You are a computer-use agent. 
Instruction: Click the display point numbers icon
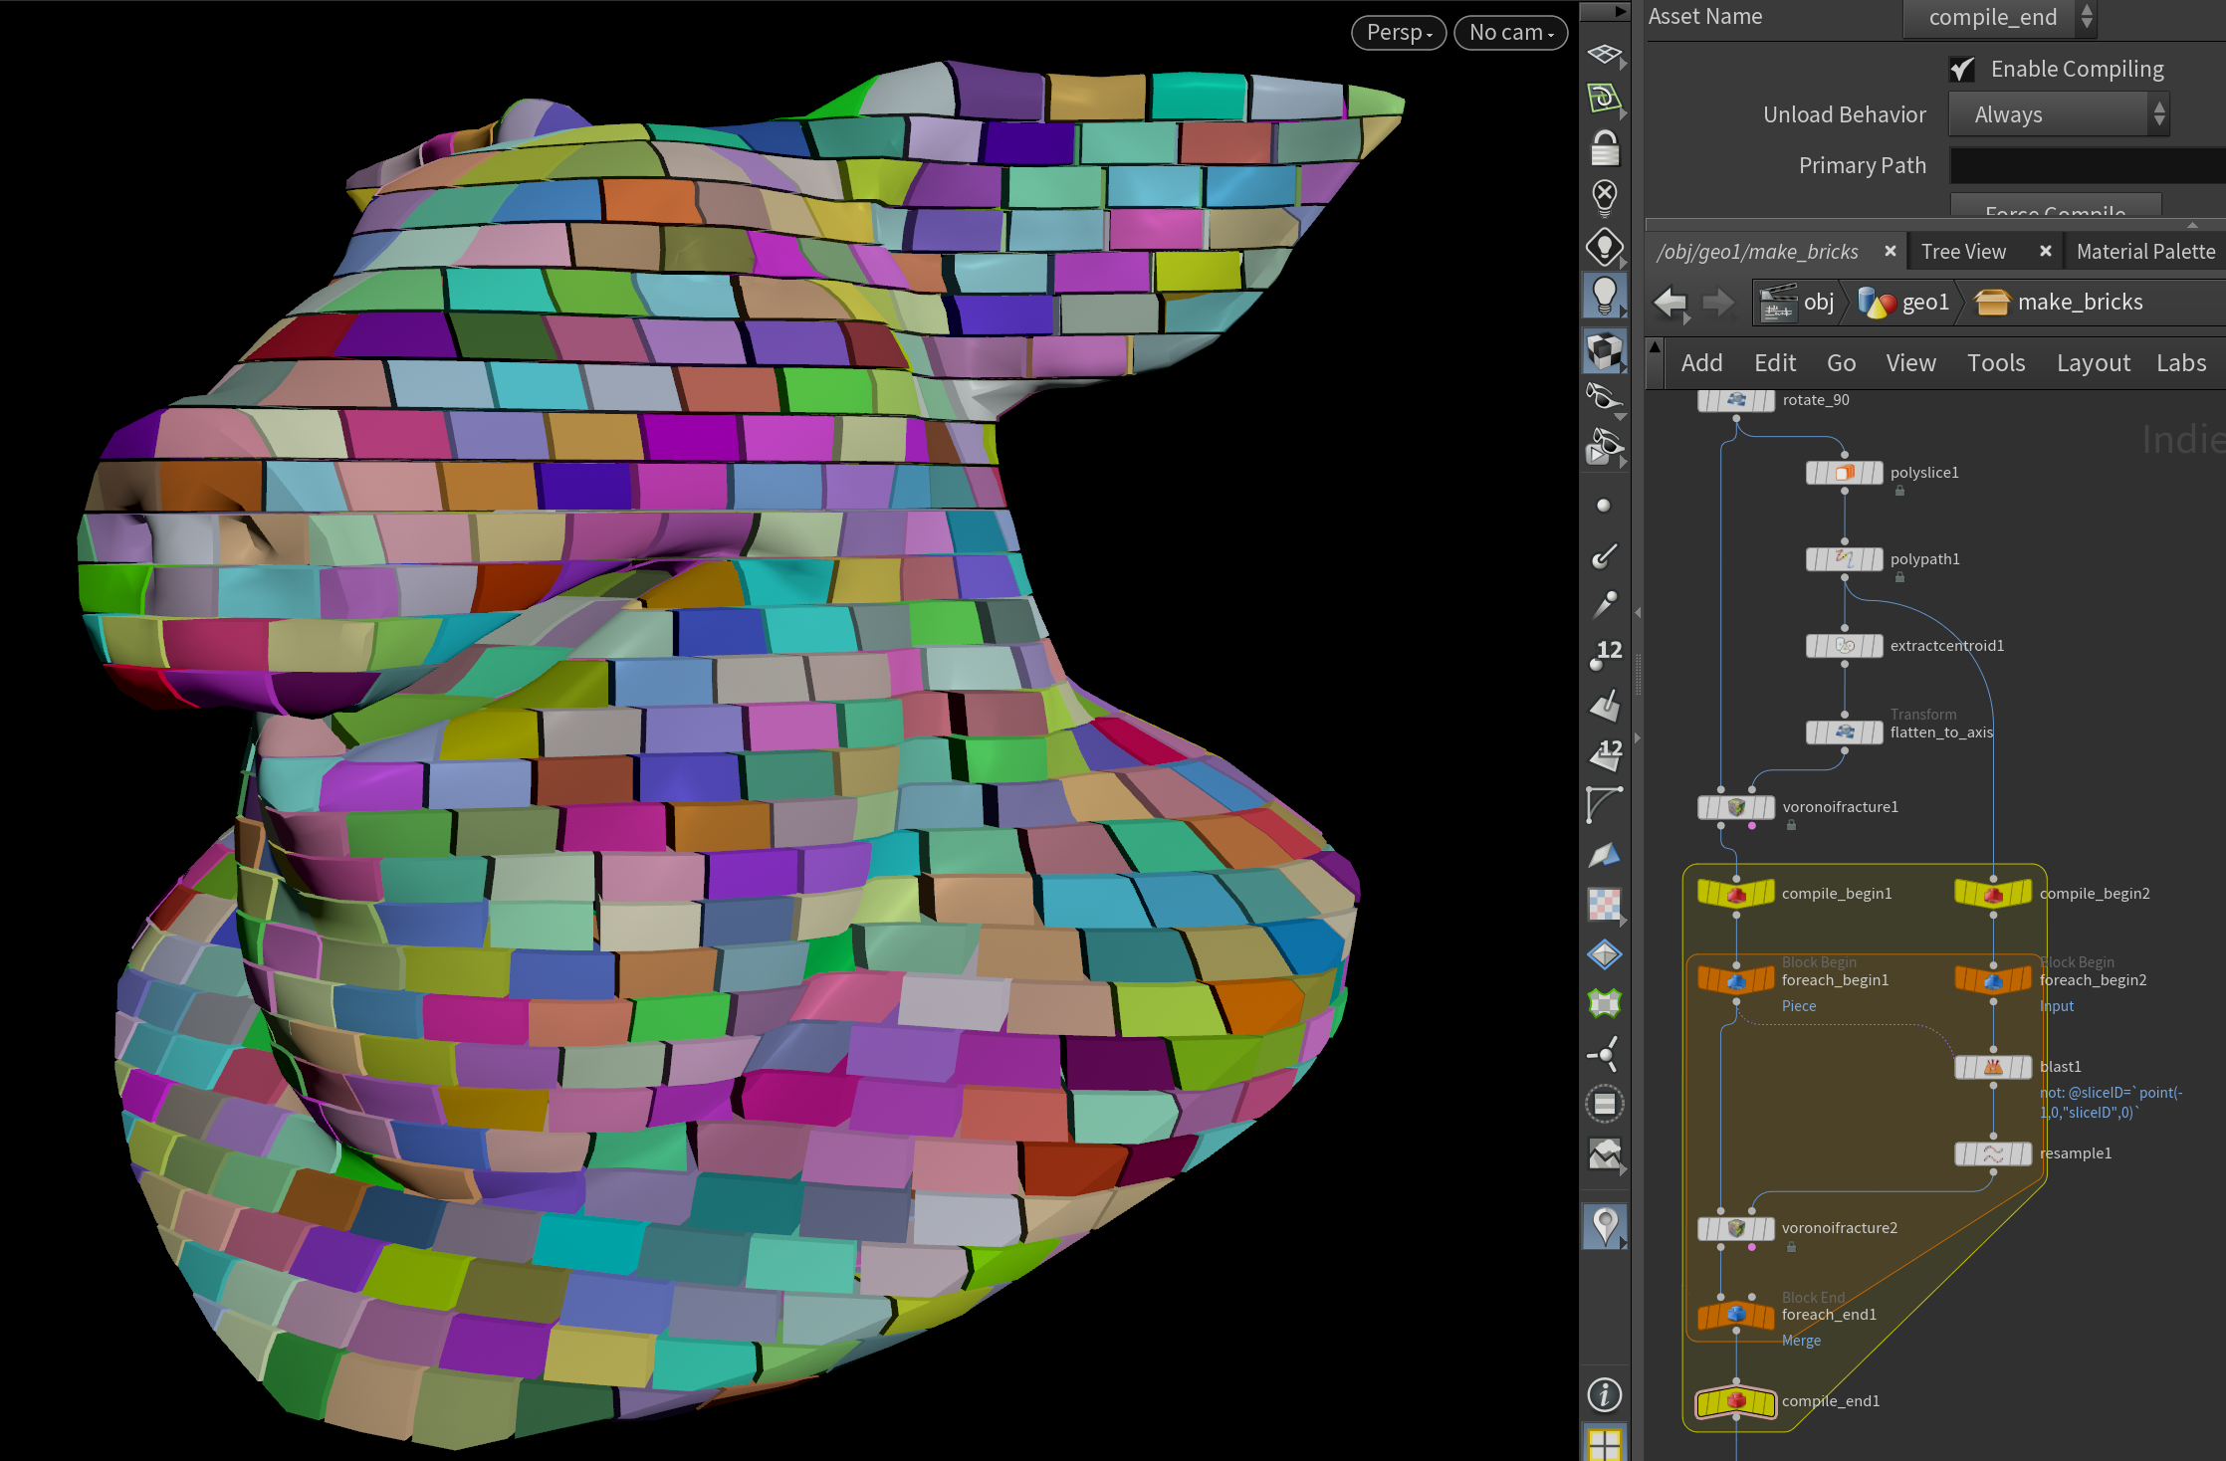pyautogui.click(x=1604, y=654)
